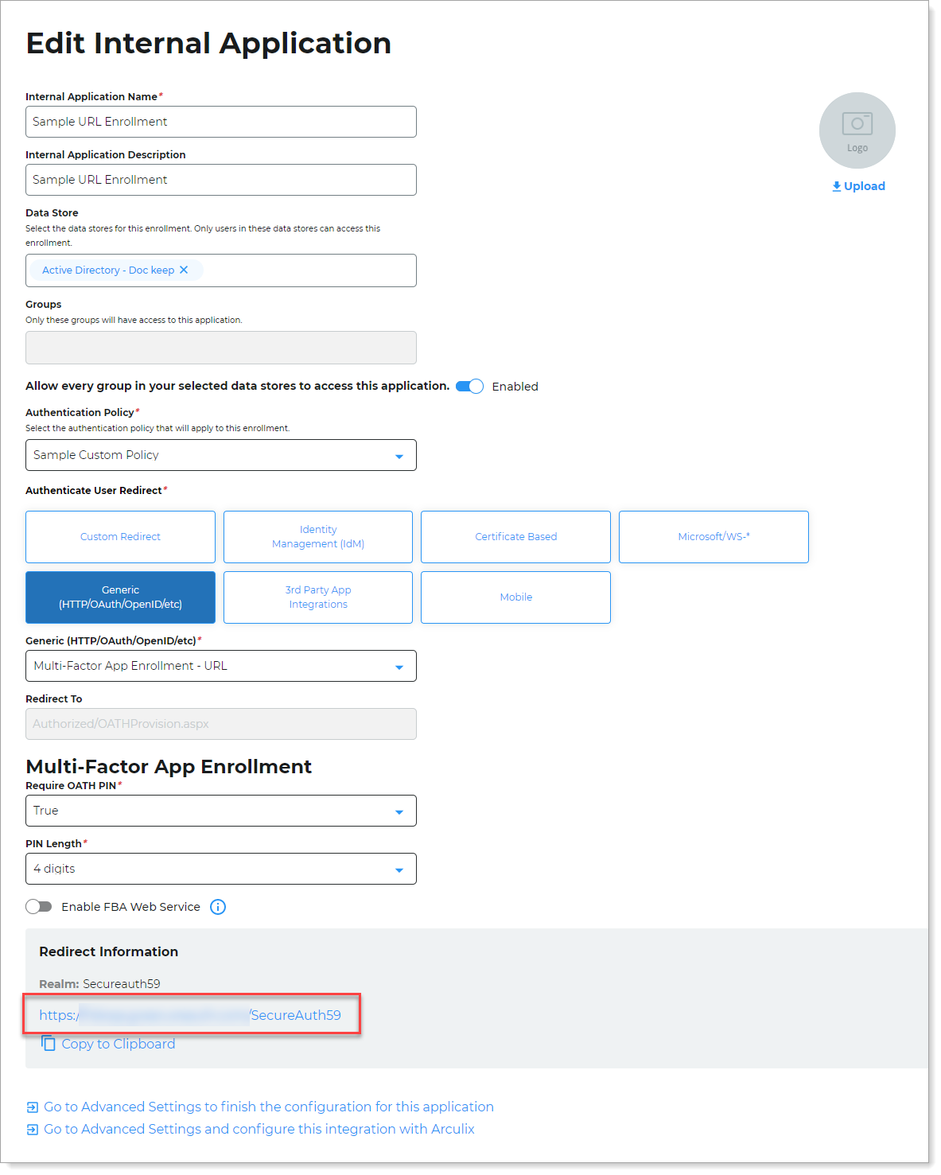Click the arrow icon before the Arculix integration link
The image size is (941, 1175).
(31, 1129)
